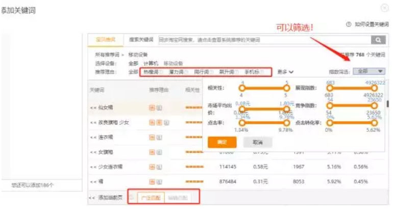Click 展现指数 slider left handle
The height and width of the screenshot is (210, 394).
click(x=330, y=88)
